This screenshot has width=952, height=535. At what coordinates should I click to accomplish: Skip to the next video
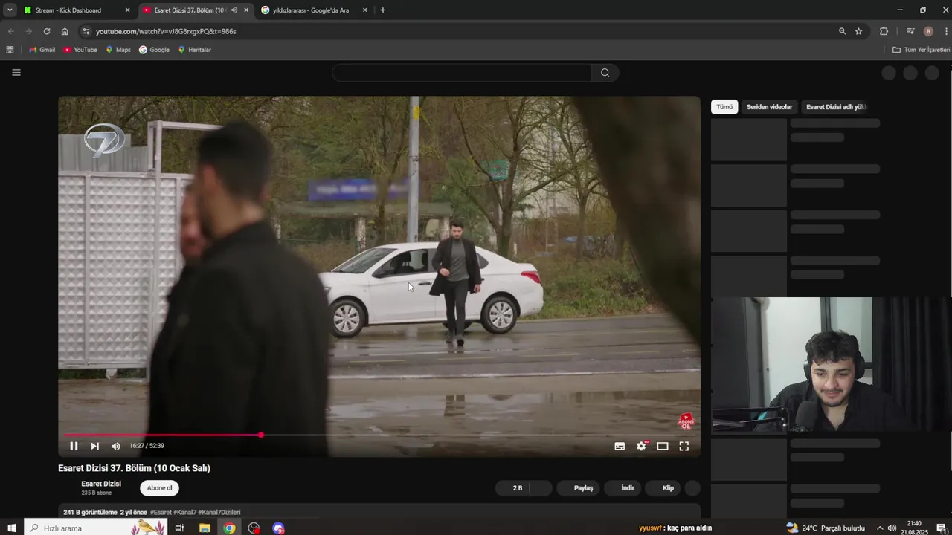[x=94, y=446]
